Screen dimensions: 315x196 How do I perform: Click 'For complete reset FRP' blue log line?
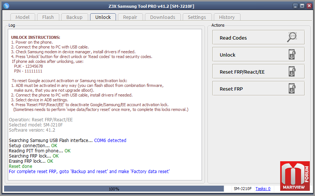click(89, 172)
